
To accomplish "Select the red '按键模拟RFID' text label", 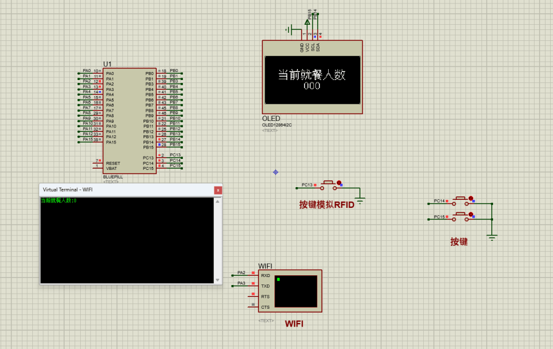I will tap(326, 204).
